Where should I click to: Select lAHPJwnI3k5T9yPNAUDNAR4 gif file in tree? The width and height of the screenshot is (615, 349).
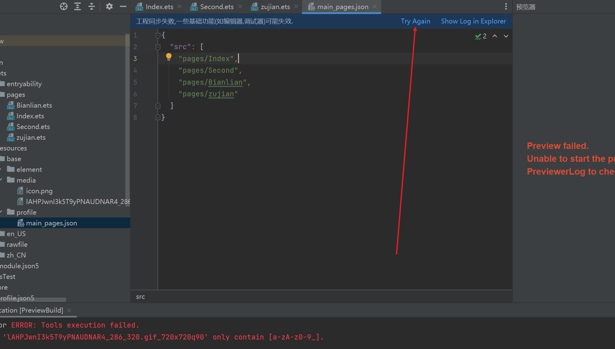click(73, 202)
